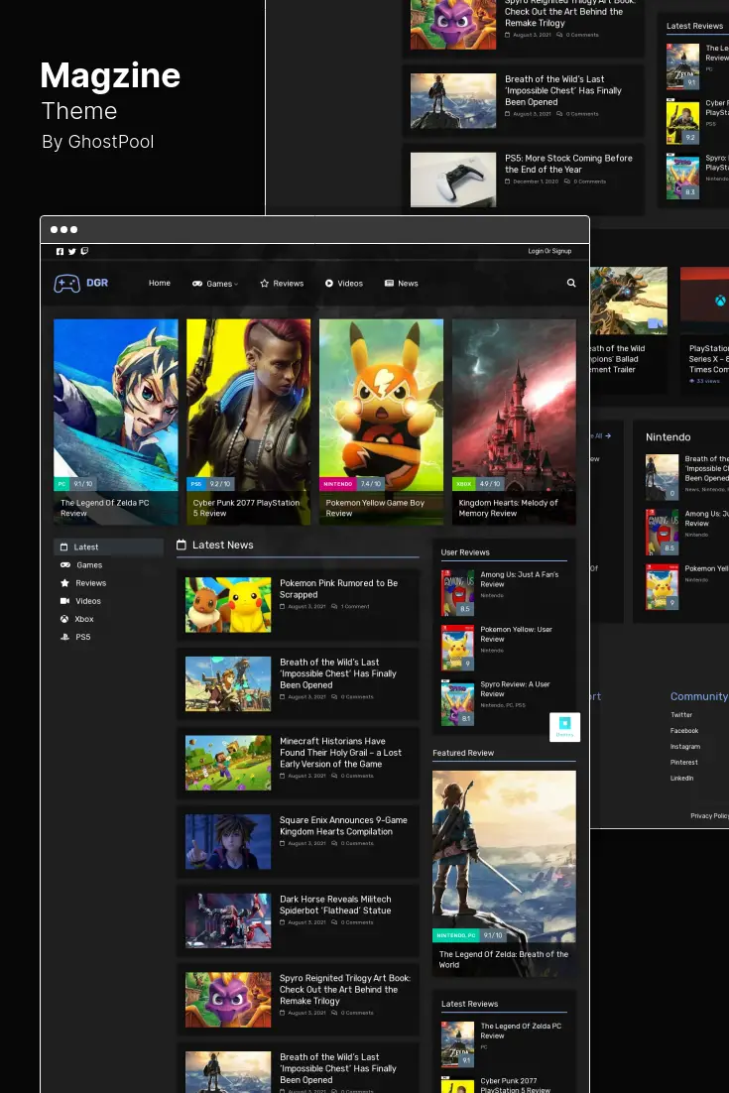Expand the Games dropdown in the nav bar
Viewport: 729px width, 1093px height.
pyautogui.click(x=215, y=284)
